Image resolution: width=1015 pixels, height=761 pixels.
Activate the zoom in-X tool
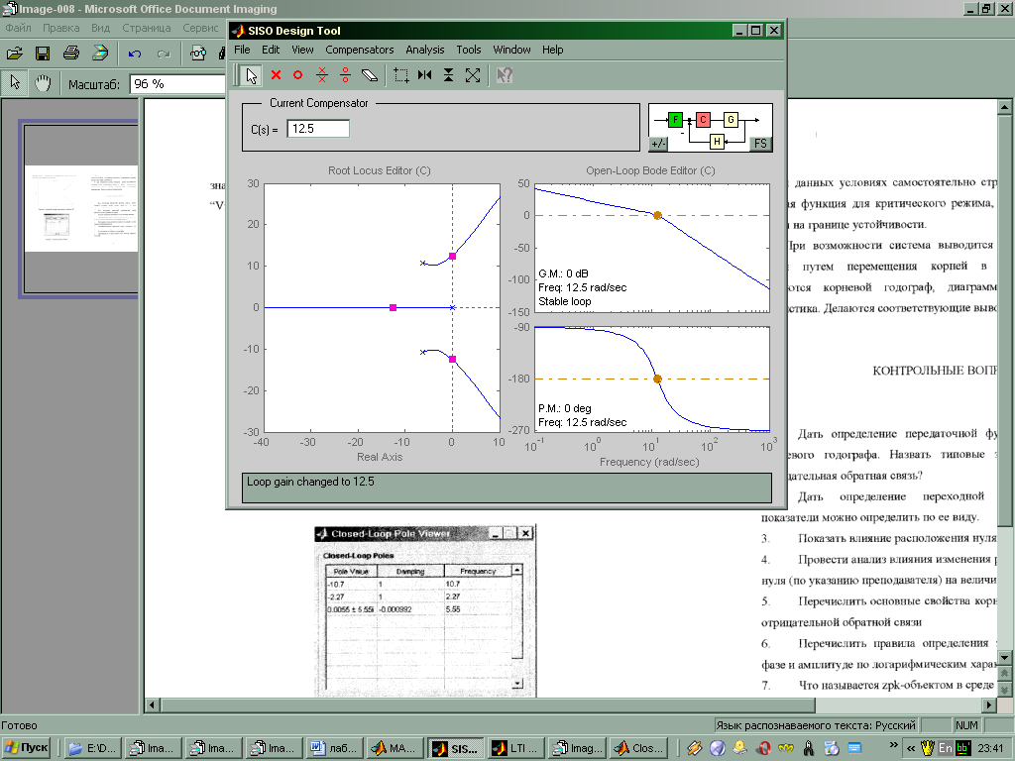[x=424, y=75]
